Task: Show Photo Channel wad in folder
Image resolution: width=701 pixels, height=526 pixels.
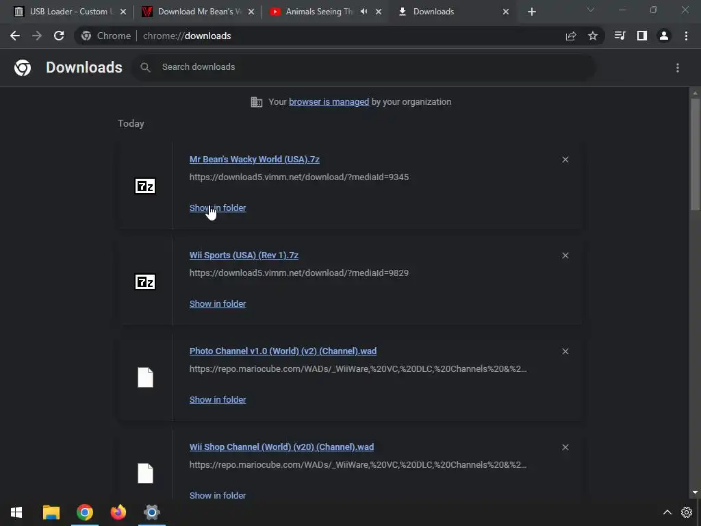Action: point(218,400)
